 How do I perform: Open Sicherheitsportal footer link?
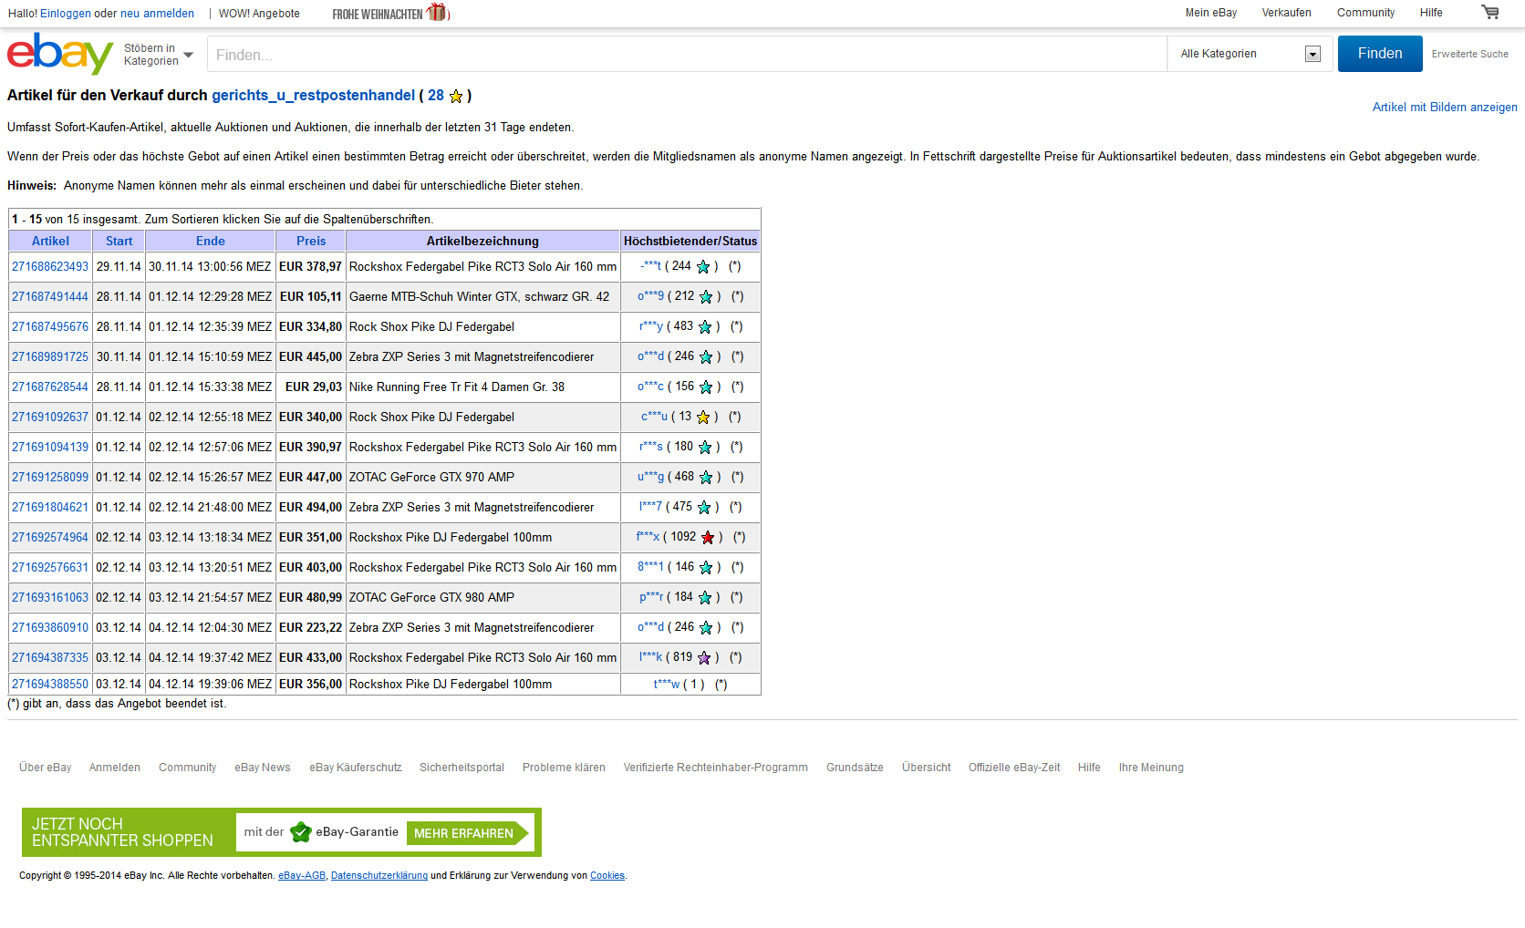click(x=462, y=768)
